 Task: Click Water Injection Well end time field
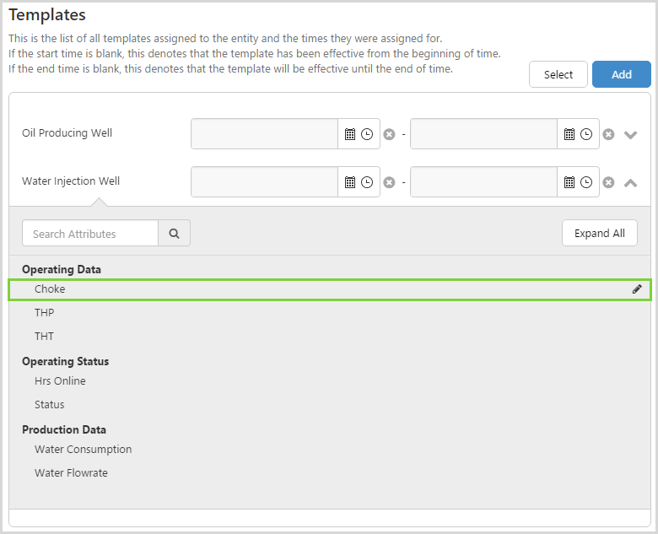483,182
